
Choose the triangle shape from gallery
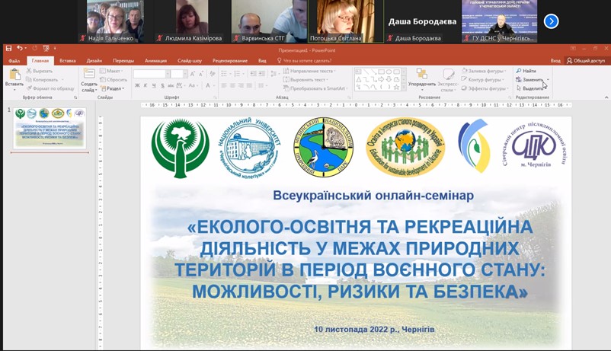click(359, 79)
